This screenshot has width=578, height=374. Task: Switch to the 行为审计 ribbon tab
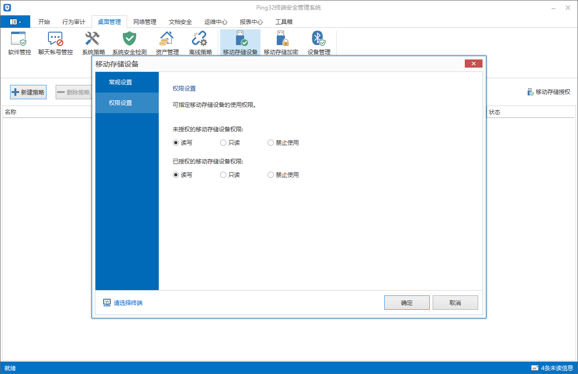click(x=74, y=22)
